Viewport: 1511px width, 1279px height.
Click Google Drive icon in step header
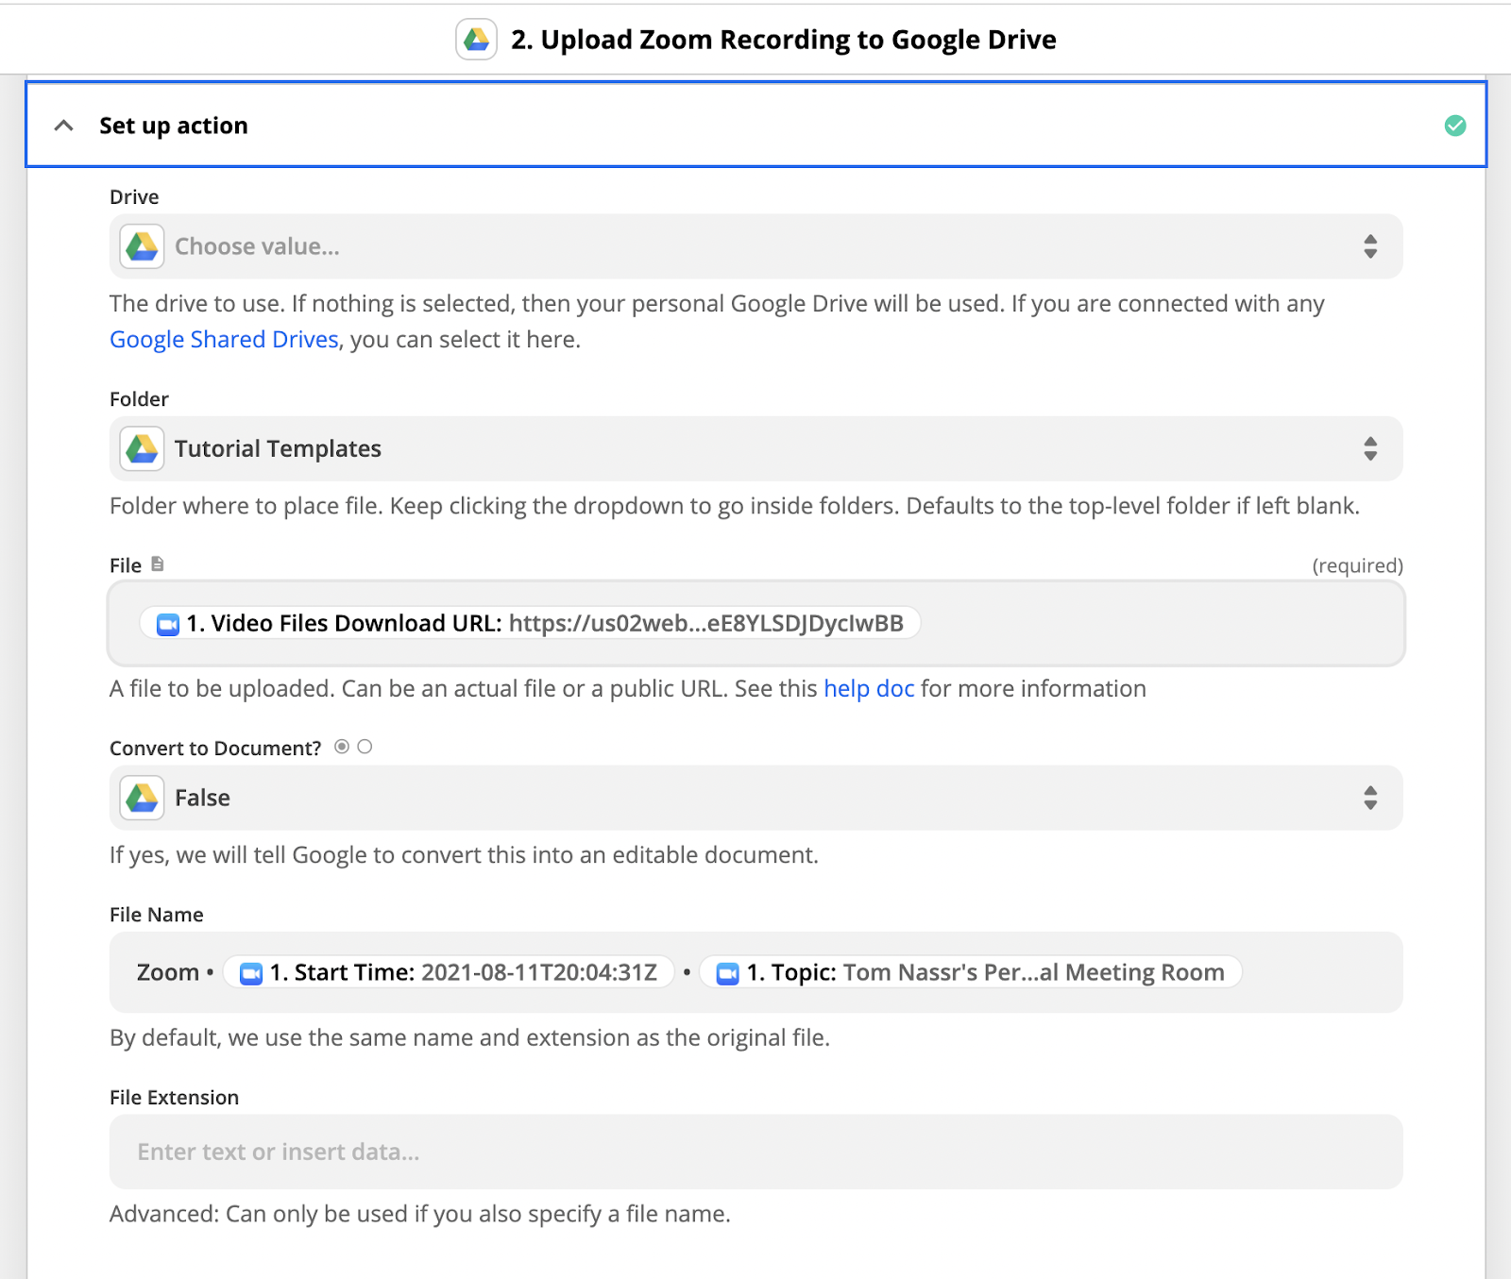476,40
